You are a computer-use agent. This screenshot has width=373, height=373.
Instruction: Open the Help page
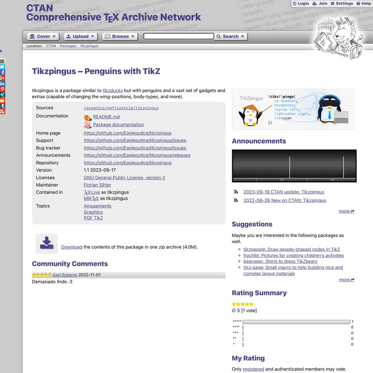click(364, 3)
